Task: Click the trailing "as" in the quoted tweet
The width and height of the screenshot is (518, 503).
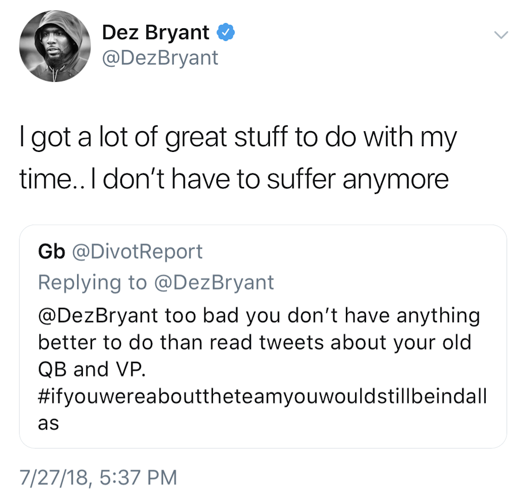Action: (x=48, y=423)
